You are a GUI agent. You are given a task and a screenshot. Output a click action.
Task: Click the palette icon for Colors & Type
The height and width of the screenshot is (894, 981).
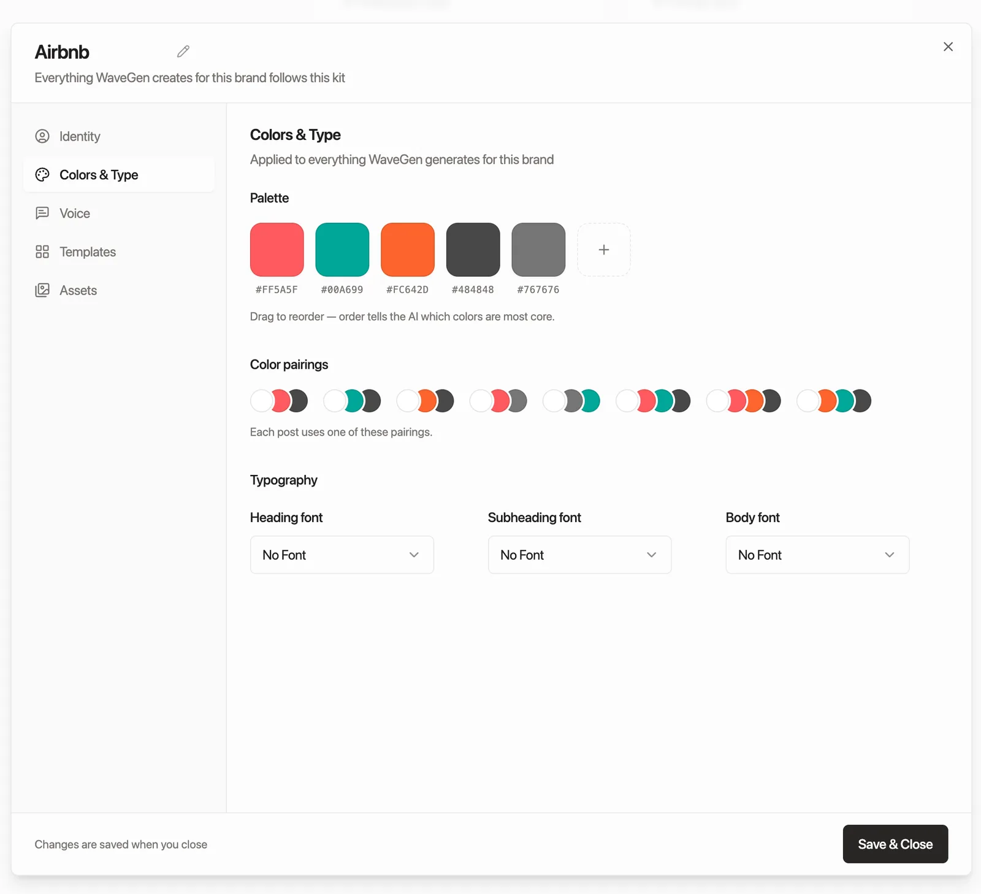tap(42, 175)
